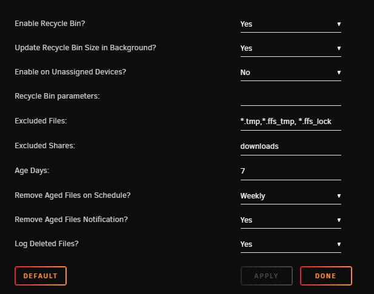Open the Log Deleted Files dropdown
This screenshot has width=374, height=294.
291,245
